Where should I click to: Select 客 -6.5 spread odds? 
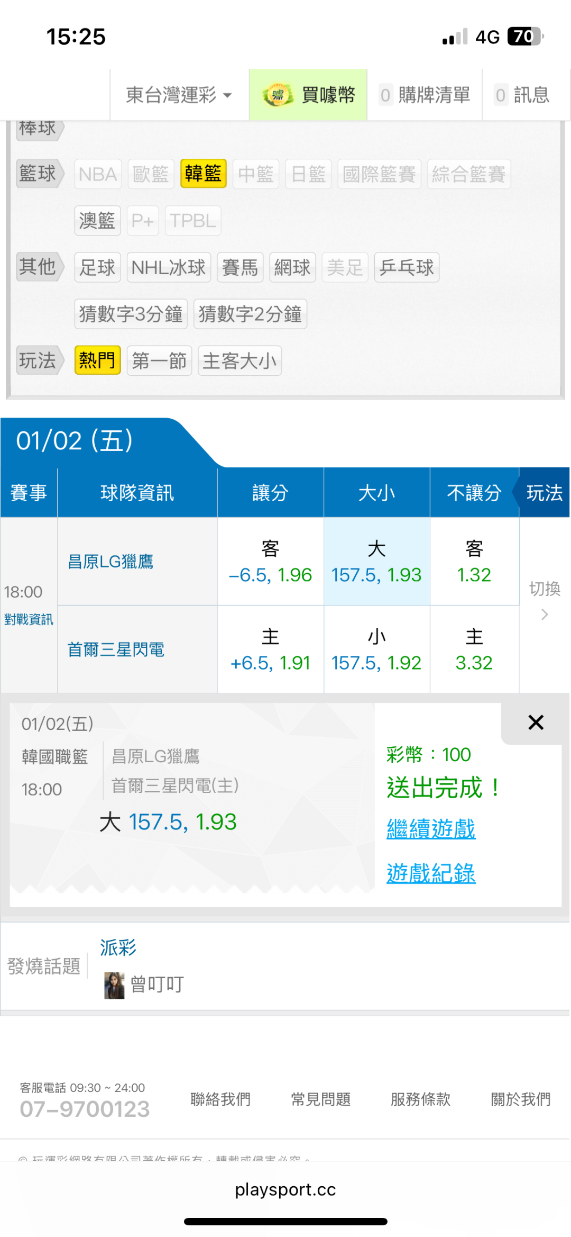(270, 562)
